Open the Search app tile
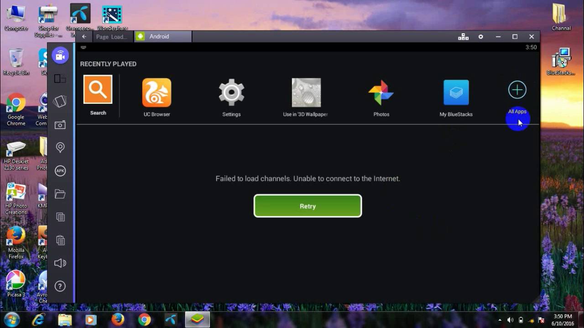Image resolution: width=584 pixels, height=328 pixels. tap(98, 89)
